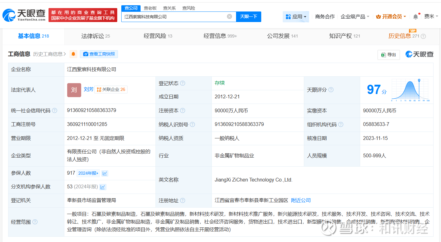
Task: Click the 天眼一下 search button
Action: tap(248, 16)
